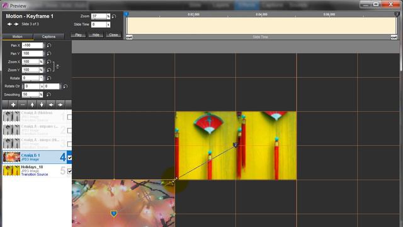The height and width of the screenshot is (227, 403).
Task: Move selected layer up
Action: point(32,105)
